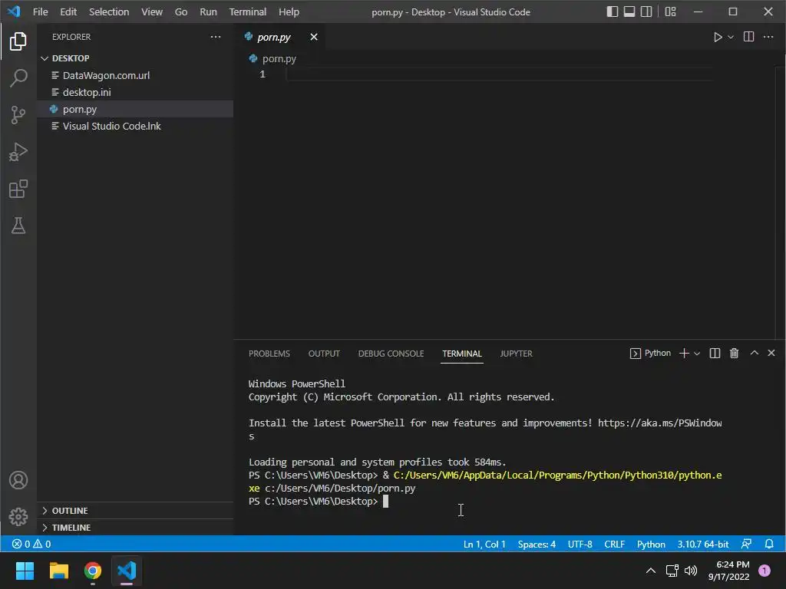
Task: Open desktop.ini in explorer
Action: [135, 92]
